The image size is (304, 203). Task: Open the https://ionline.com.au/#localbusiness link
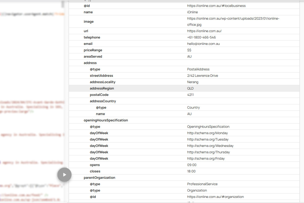click(216, 6)
